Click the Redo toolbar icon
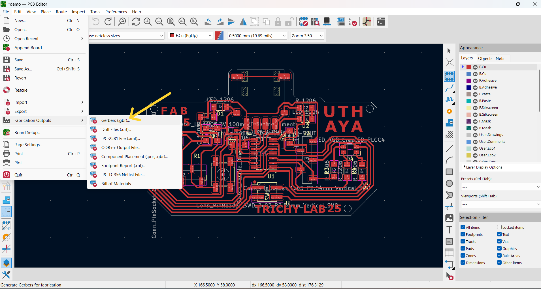Screen dimensions: 541x289 point(108,21)
